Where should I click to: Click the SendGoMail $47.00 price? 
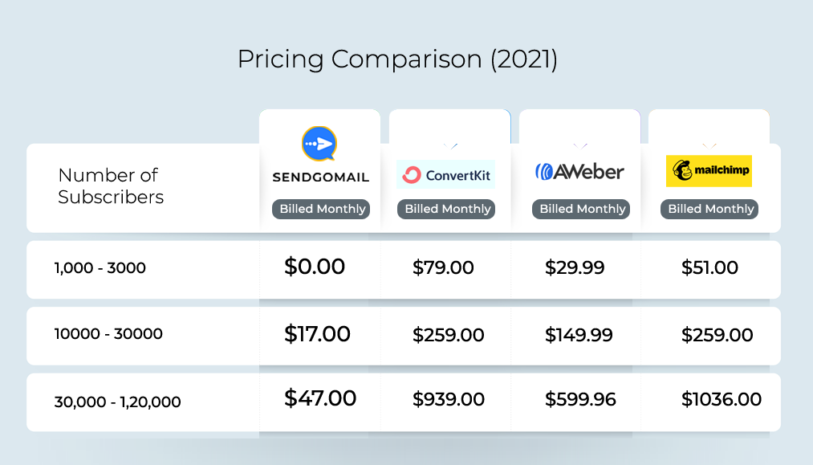[320, 398]
